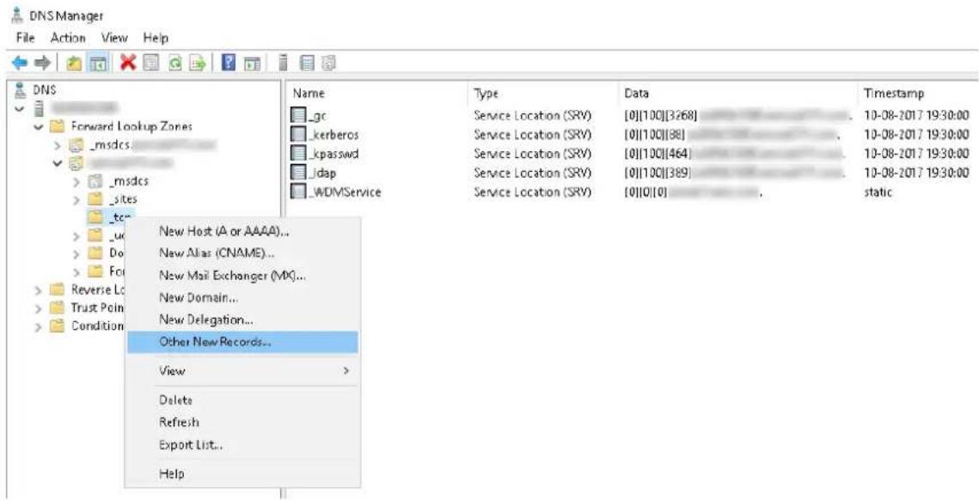Screen dimensions: 979x500
Task: Click the New Record list toolbar icon
Action: pyautogui.click(x=307, y=64)
